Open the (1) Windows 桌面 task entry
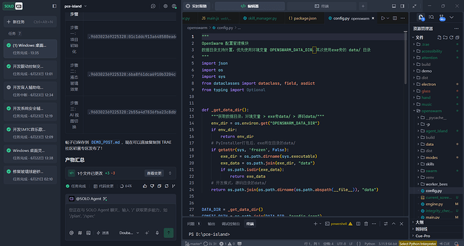464x246 pixels. pos(30,49)
